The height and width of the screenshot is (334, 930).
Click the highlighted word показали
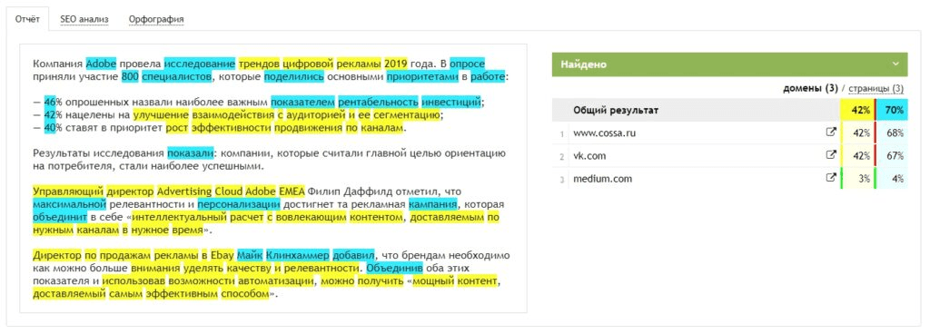[x=190, y=153]
